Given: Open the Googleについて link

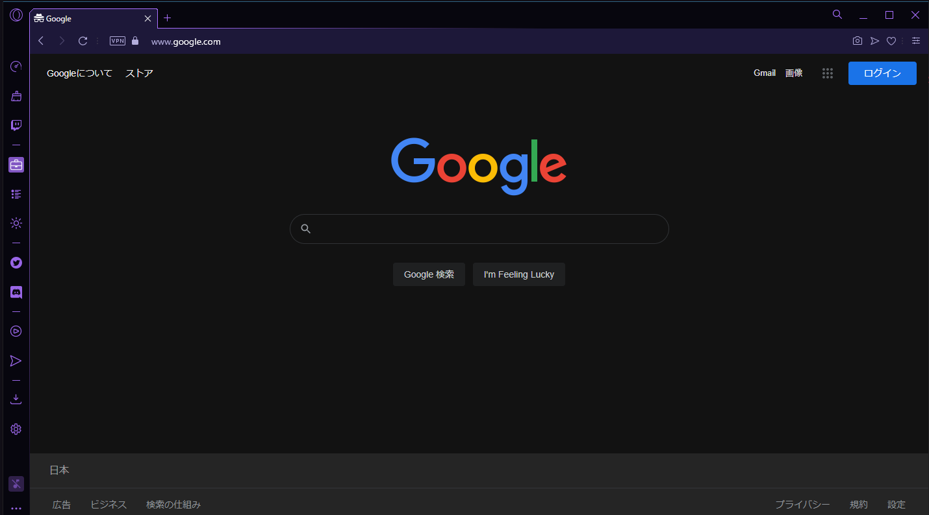Looking at the screenshot, I should [79, 73].
